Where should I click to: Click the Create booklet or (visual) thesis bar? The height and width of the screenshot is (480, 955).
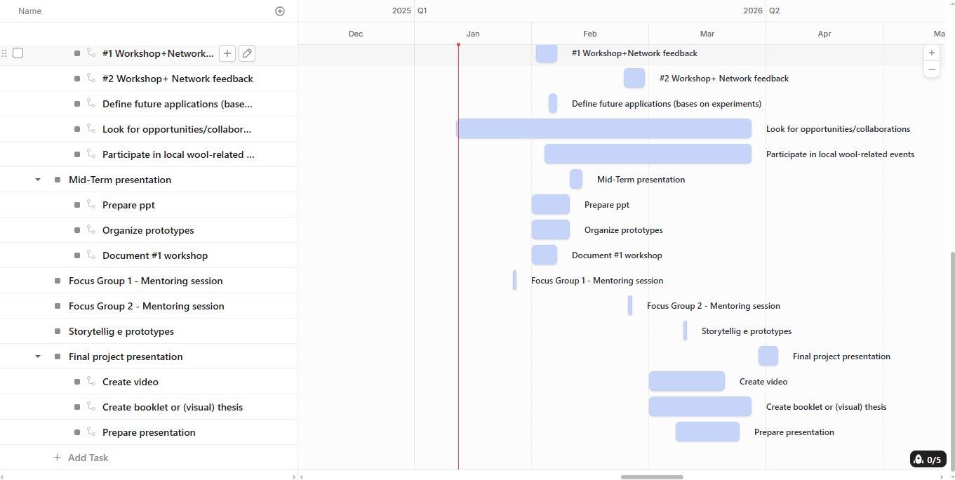click(x=700, y=406)
